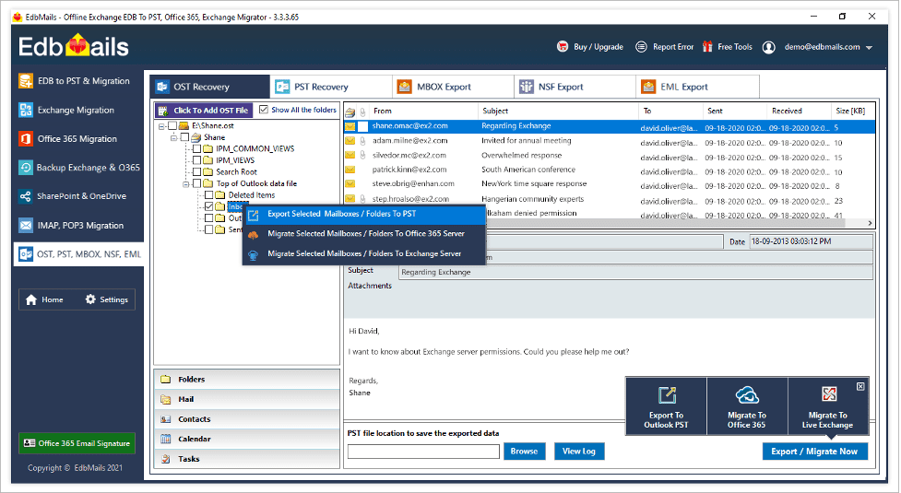Image resolution: width=901 pixels, height=493 pixels.
Task: Choose Migrate Selected Mailboxes To Exchange Server
Action: tap(364, 253)
